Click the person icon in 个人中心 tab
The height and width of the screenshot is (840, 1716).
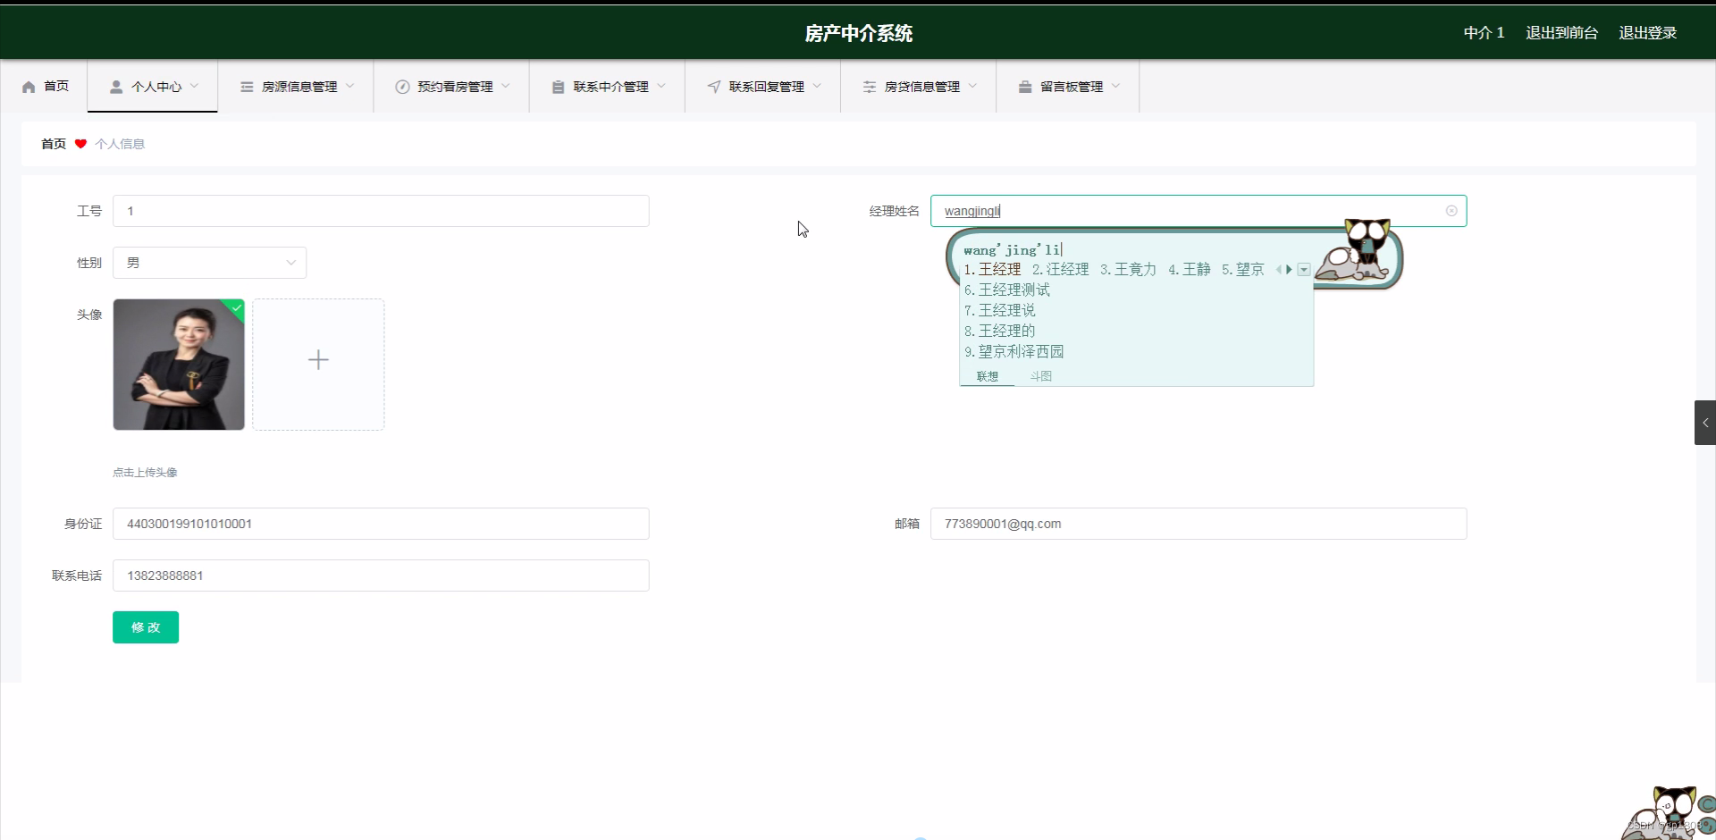point(115,86)
